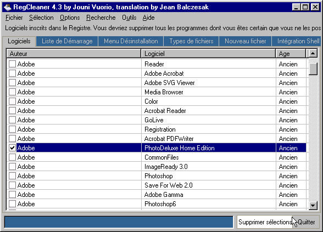Click the Media Browser entry text
Viewport: 323px width, 232px height.
coord(164,92)
